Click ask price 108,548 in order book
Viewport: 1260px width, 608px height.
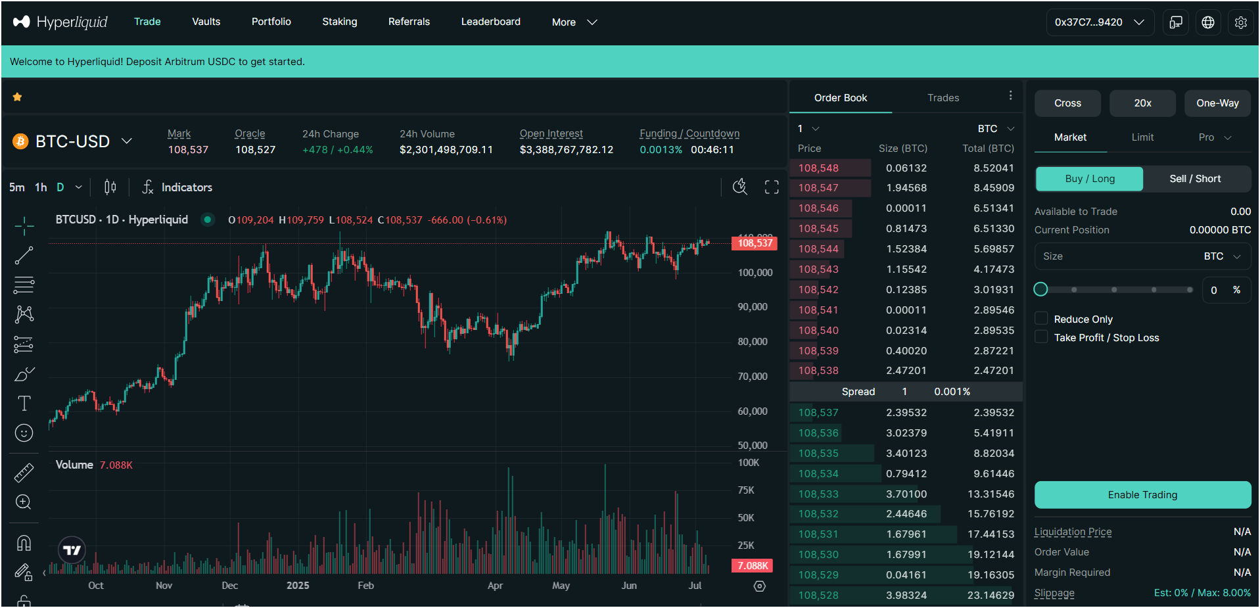pyautogui.click(x=818, y=168)
